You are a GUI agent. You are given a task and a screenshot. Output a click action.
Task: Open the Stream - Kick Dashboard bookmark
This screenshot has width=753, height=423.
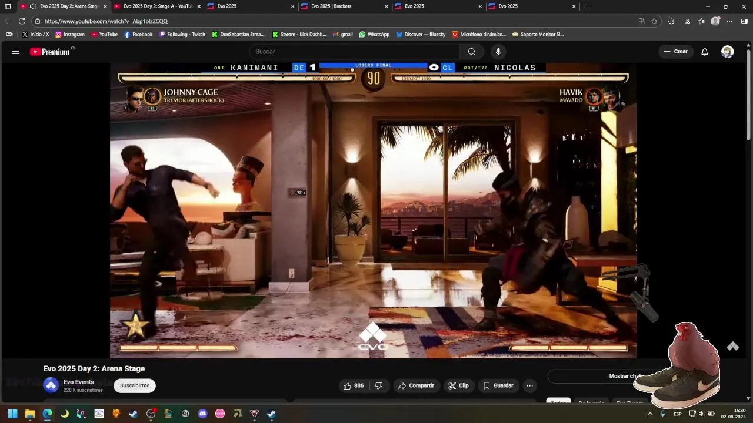point(299,35)
